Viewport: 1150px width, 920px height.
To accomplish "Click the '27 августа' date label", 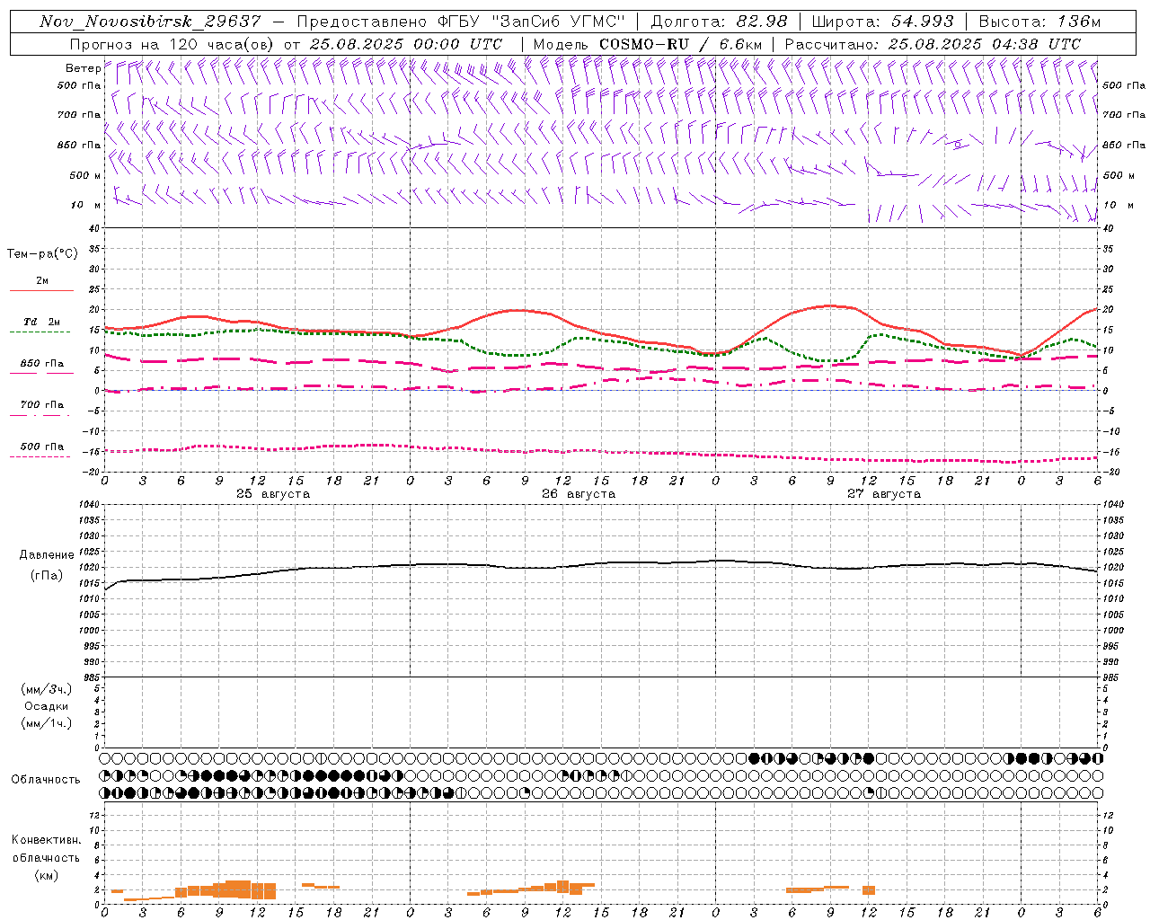I will (x=884, y=494).
